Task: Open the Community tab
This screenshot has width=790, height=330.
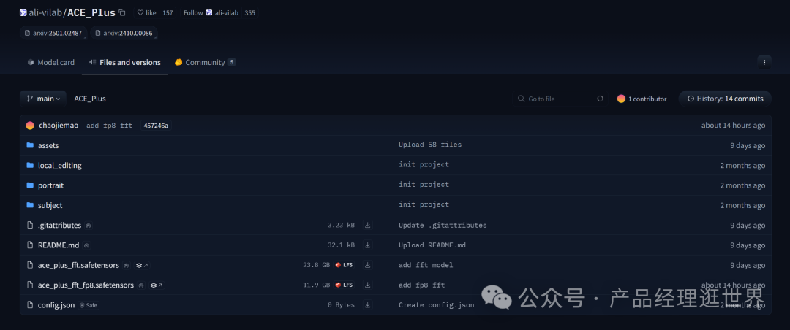Action: (x=204, y=63)
